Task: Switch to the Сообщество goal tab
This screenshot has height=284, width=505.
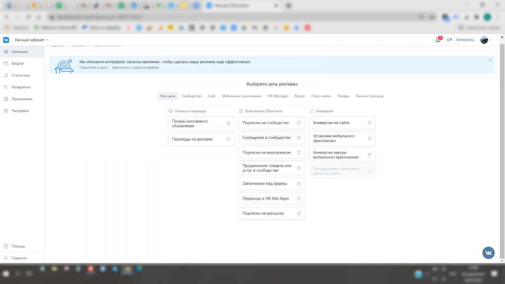Action: point(191,96)
